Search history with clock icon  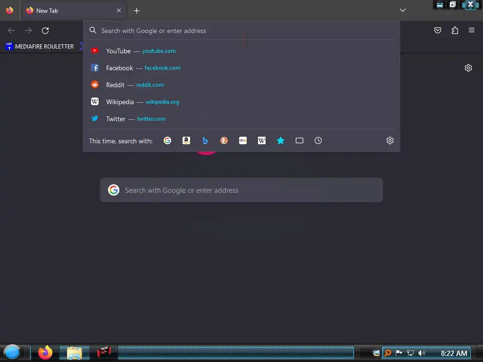(x=318, y=140)
